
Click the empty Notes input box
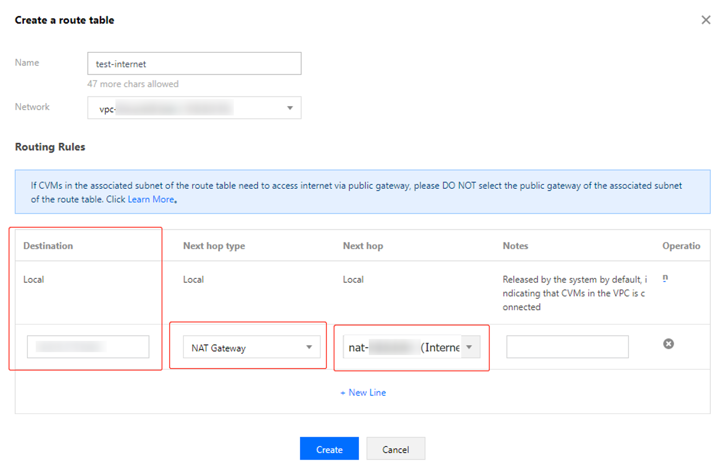tap(567, 347)
